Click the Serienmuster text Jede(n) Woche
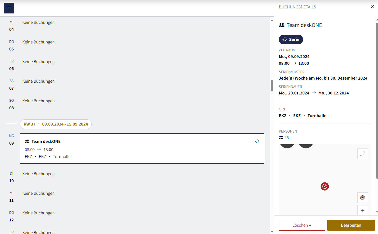Screen dimensions: 378x234 point(323,78)
